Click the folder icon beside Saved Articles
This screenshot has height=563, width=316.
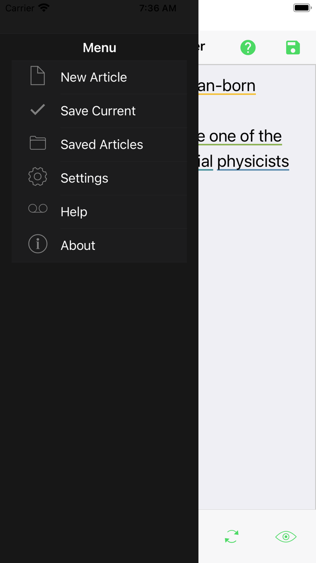(37, 143)
